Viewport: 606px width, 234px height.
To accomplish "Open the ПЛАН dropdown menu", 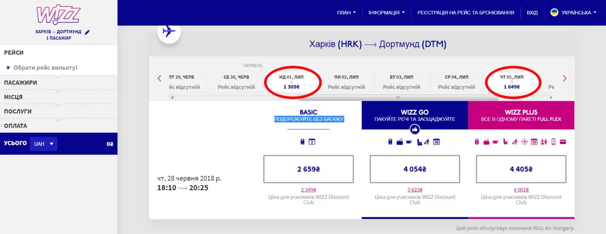I will tap(347, 13).
